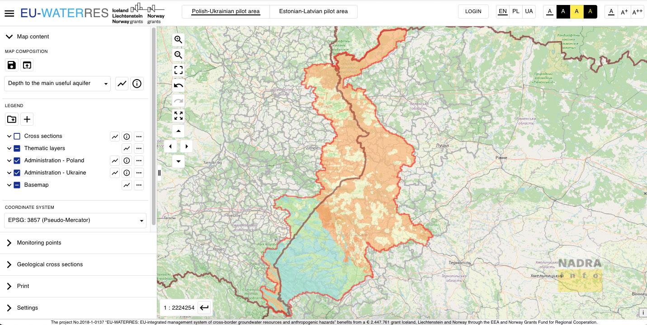Screen dimensions: 647x325
Task: Add a new layer with plus icon
Action: [x=27, y=119]
